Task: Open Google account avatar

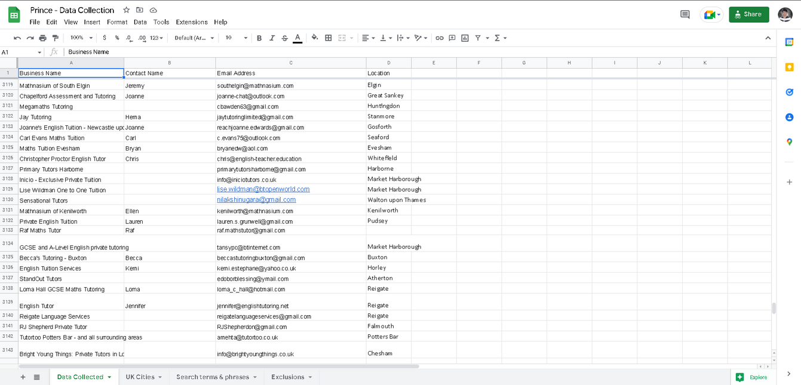Action: [785, 14]
